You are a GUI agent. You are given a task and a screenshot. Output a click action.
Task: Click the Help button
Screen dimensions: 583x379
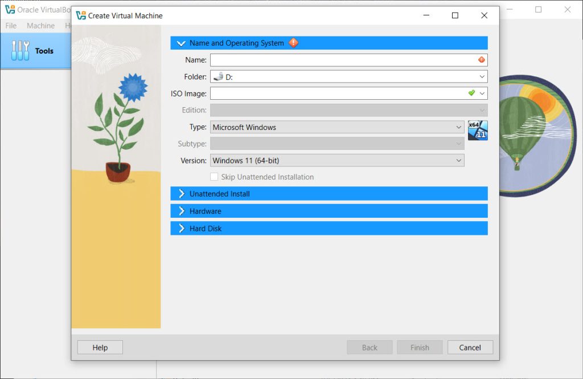(100, 347)
